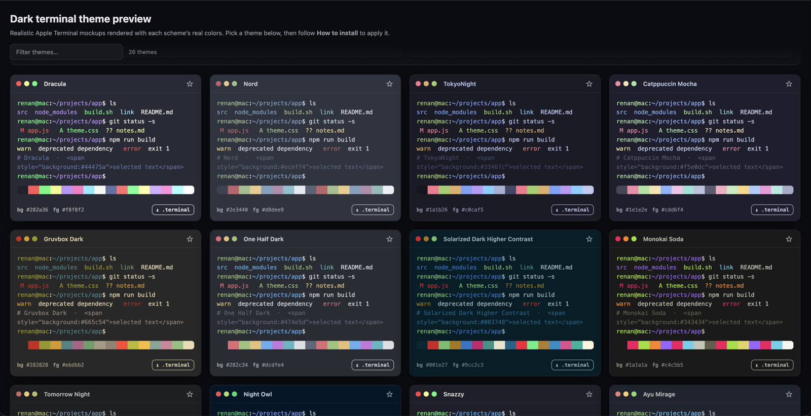Click Solarized Dark Higher Contrast title
This screenshot has height=416, width=811.
click(x=488, y=239)
